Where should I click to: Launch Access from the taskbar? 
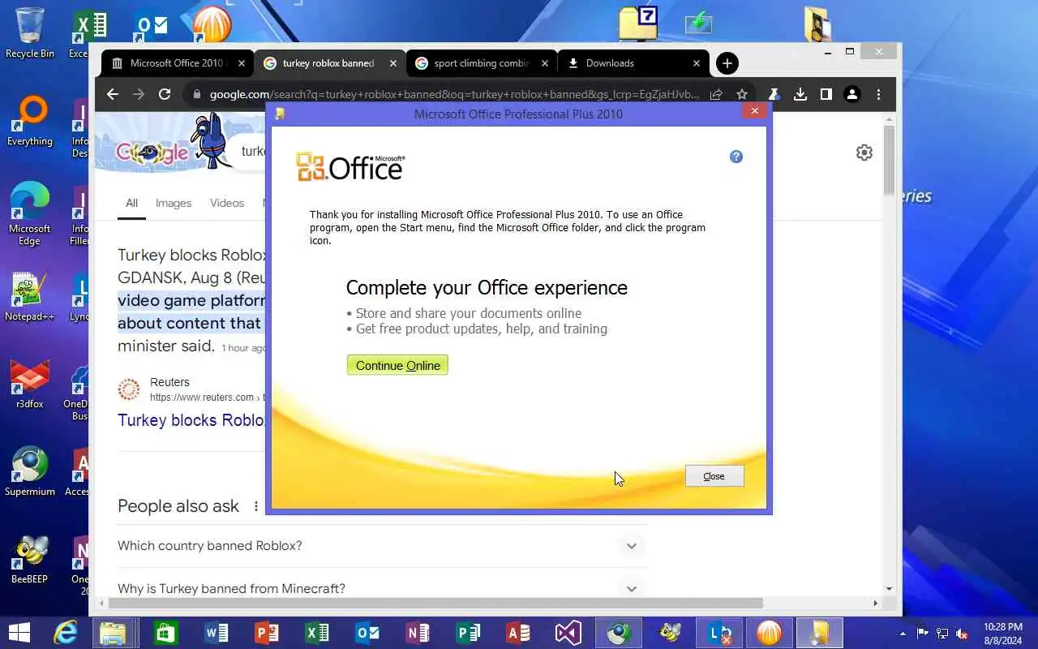[518, 633]
